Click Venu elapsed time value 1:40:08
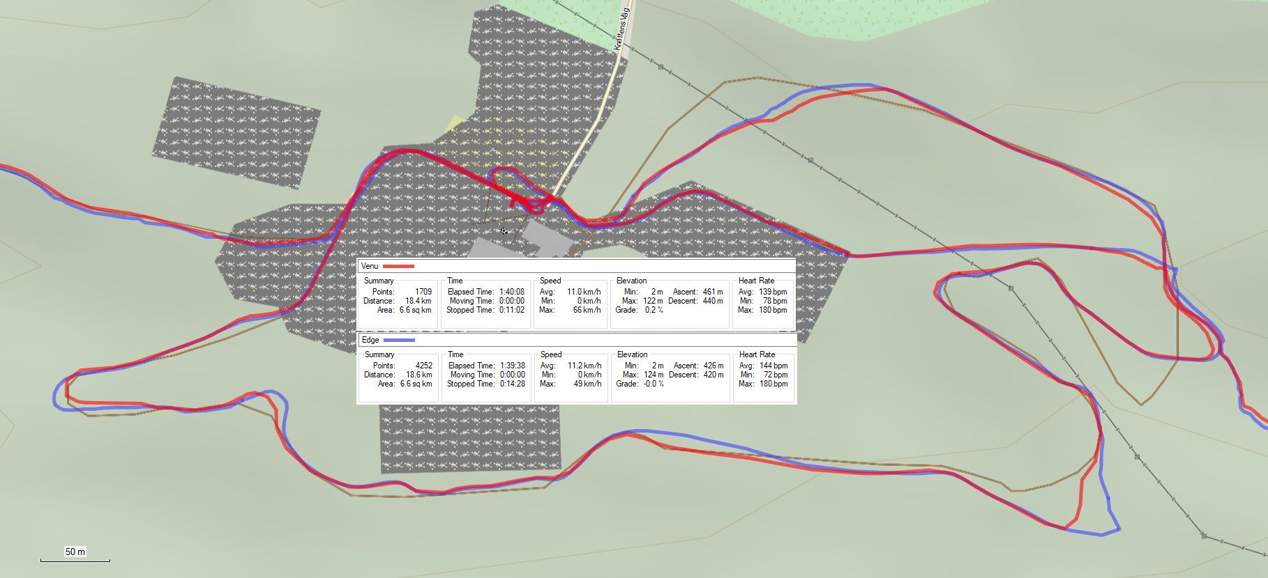 point(511,292)
